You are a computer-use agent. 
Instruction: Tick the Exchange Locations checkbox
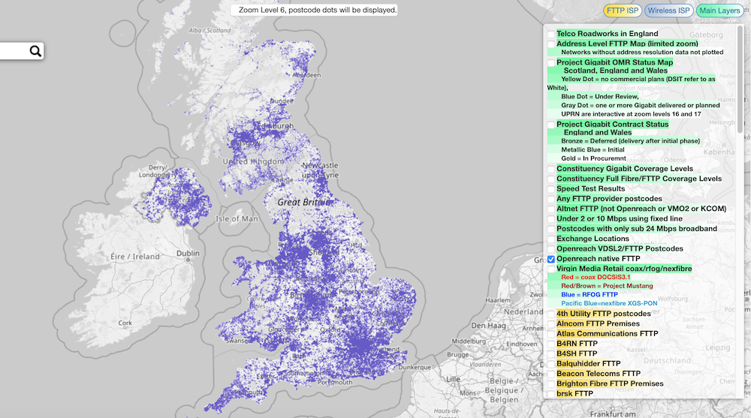coord(551,239)
